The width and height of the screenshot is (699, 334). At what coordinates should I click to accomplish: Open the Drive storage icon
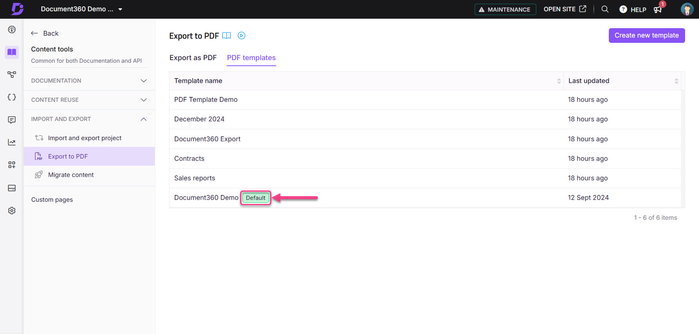coord(12,188)
